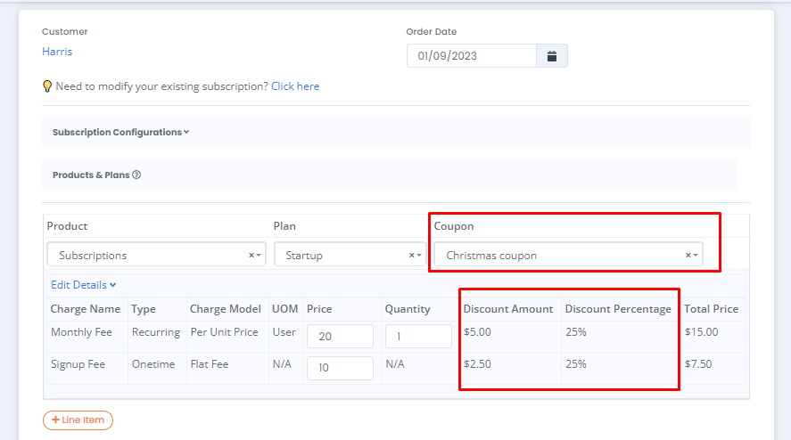Click the Flat Fee cell
Image resolution: width=791 pixels, height=440 pixels.
tap(210, 364)
